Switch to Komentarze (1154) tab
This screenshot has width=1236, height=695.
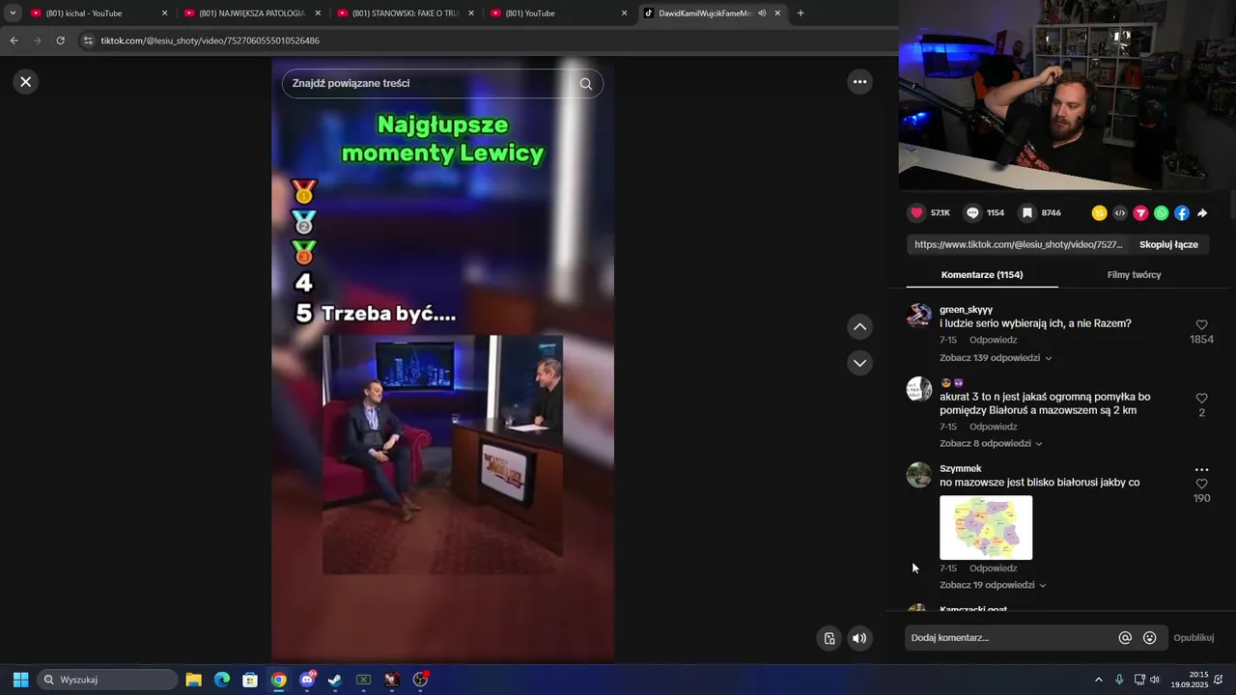pos(982,275)
